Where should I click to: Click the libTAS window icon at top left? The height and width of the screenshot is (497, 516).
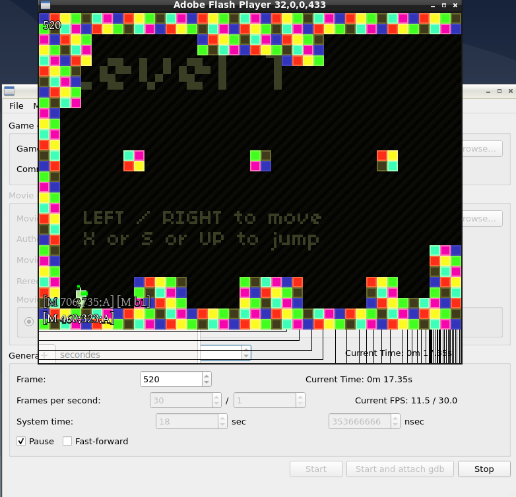(9, 91)
